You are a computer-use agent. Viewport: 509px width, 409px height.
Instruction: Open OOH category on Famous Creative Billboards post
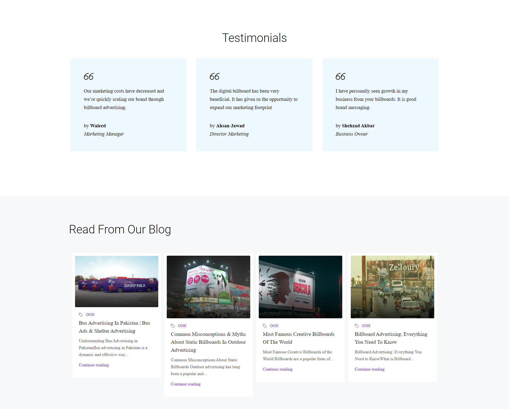[274, 326]
